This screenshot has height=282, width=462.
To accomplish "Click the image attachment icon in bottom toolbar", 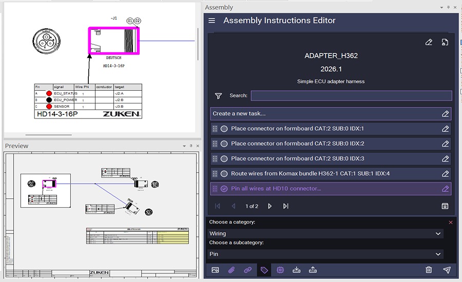I will [x=215, y=270].
